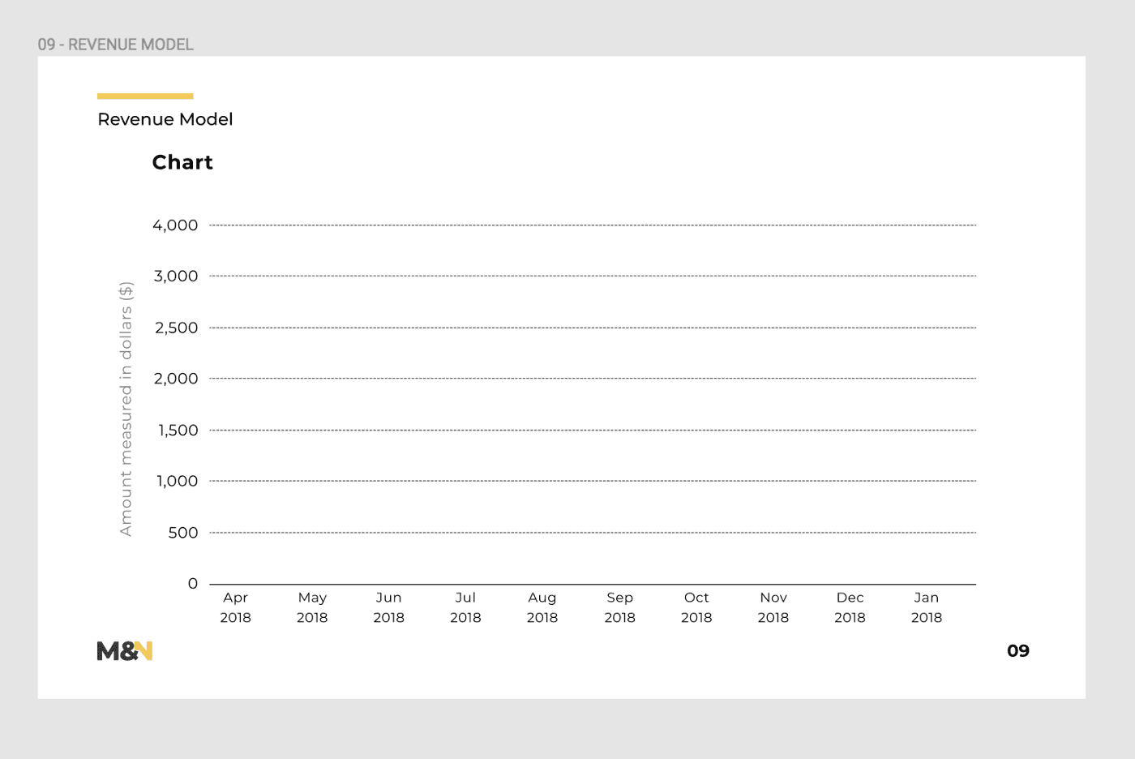Click the 2,500 y-axis label
The image size is (1135, 759).
point(177,328)
